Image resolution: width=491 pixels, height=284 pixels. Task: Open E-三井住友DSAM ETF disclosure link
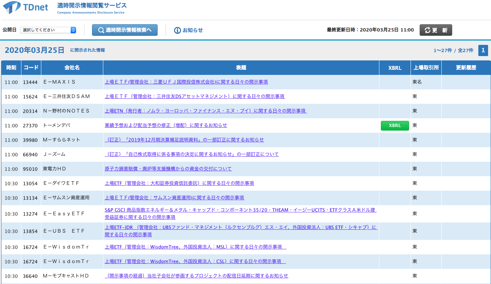click(195, 97)
